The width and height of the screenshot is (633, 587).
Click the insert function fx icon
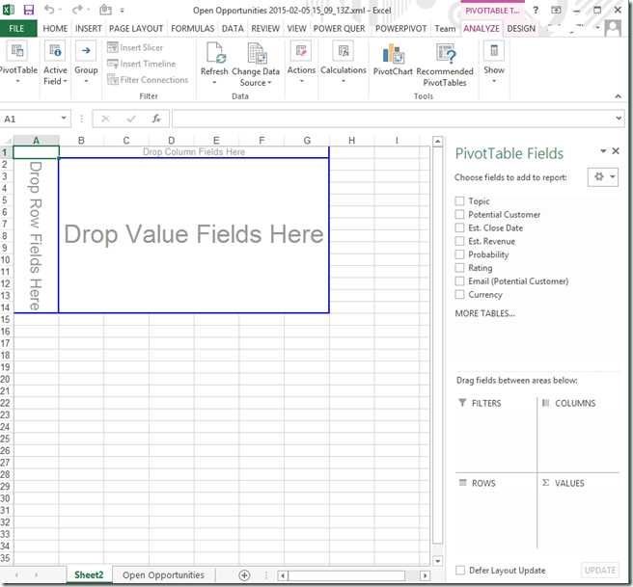(x=156, y=119)
